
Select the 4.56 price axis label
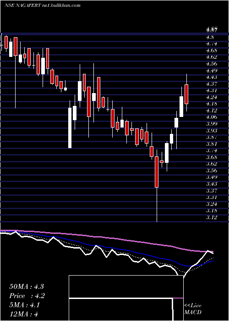[x=212, y=64]
